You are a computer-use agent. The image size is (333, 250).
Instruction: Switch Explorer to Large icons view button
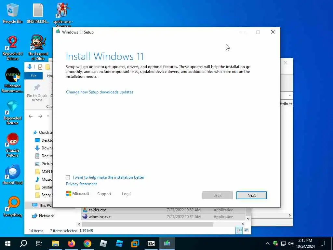[246, 231]
